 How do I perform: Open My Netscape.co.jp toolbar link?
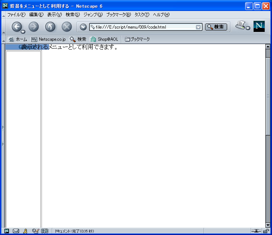coord(49,39)
